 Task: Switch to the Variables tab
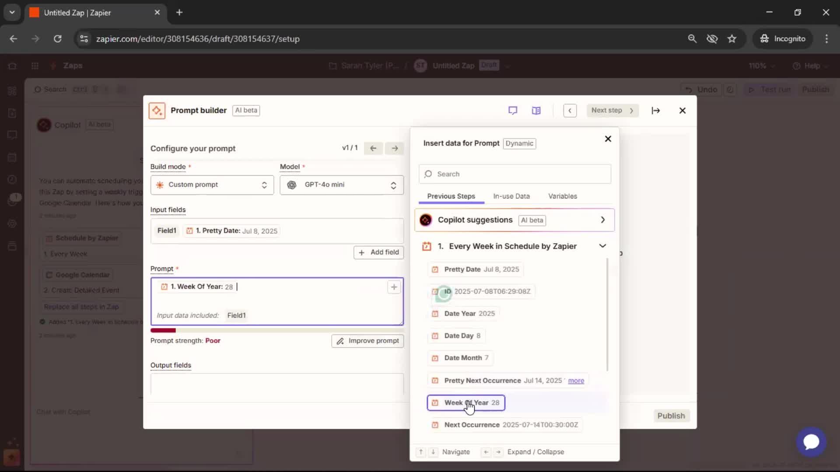click(563, 196)
